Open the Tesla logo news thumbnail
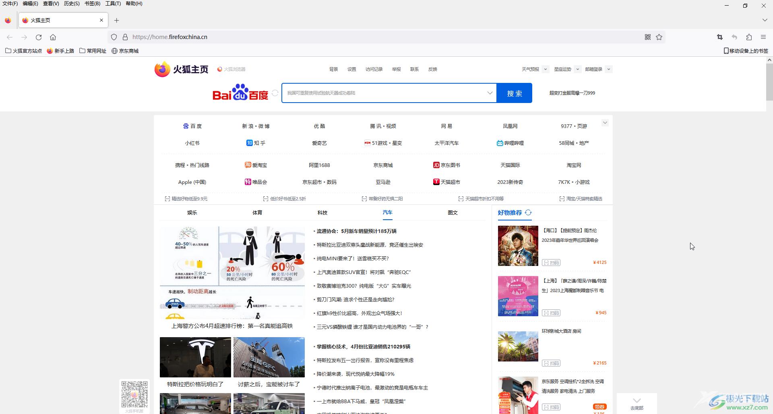The width and height of the screenshot is (773, 414). (195, 357)
